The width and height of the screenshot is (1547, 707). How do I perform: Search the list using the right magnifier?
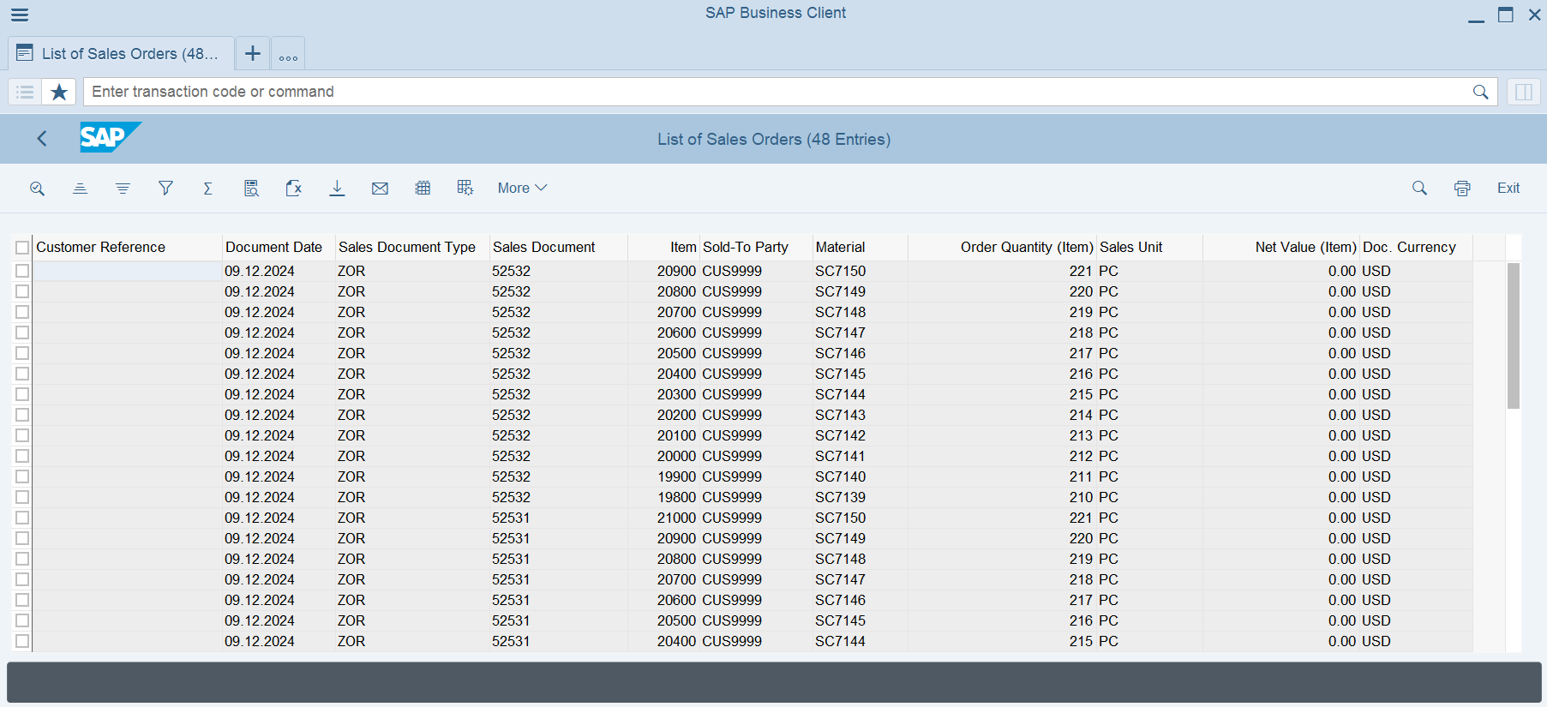[x=1419, y=189]
